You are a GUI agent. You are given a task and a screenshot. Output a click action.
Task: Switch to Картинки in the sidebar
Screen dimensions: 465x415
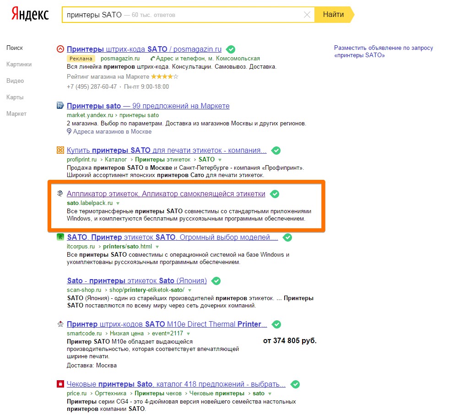pos(19,65)
